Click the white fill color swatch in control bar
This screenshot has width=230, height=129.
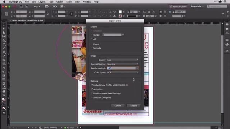pos(120,12)
